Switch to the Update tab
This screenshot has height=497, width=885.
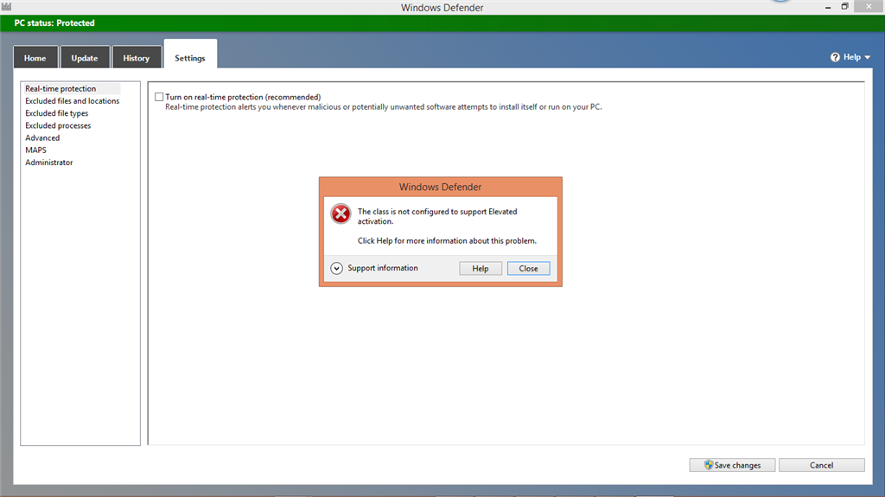click(x=85, y=58)
